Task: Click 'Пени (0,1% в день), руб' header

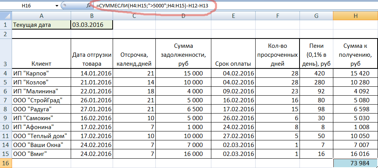Action: coord(316,53)
